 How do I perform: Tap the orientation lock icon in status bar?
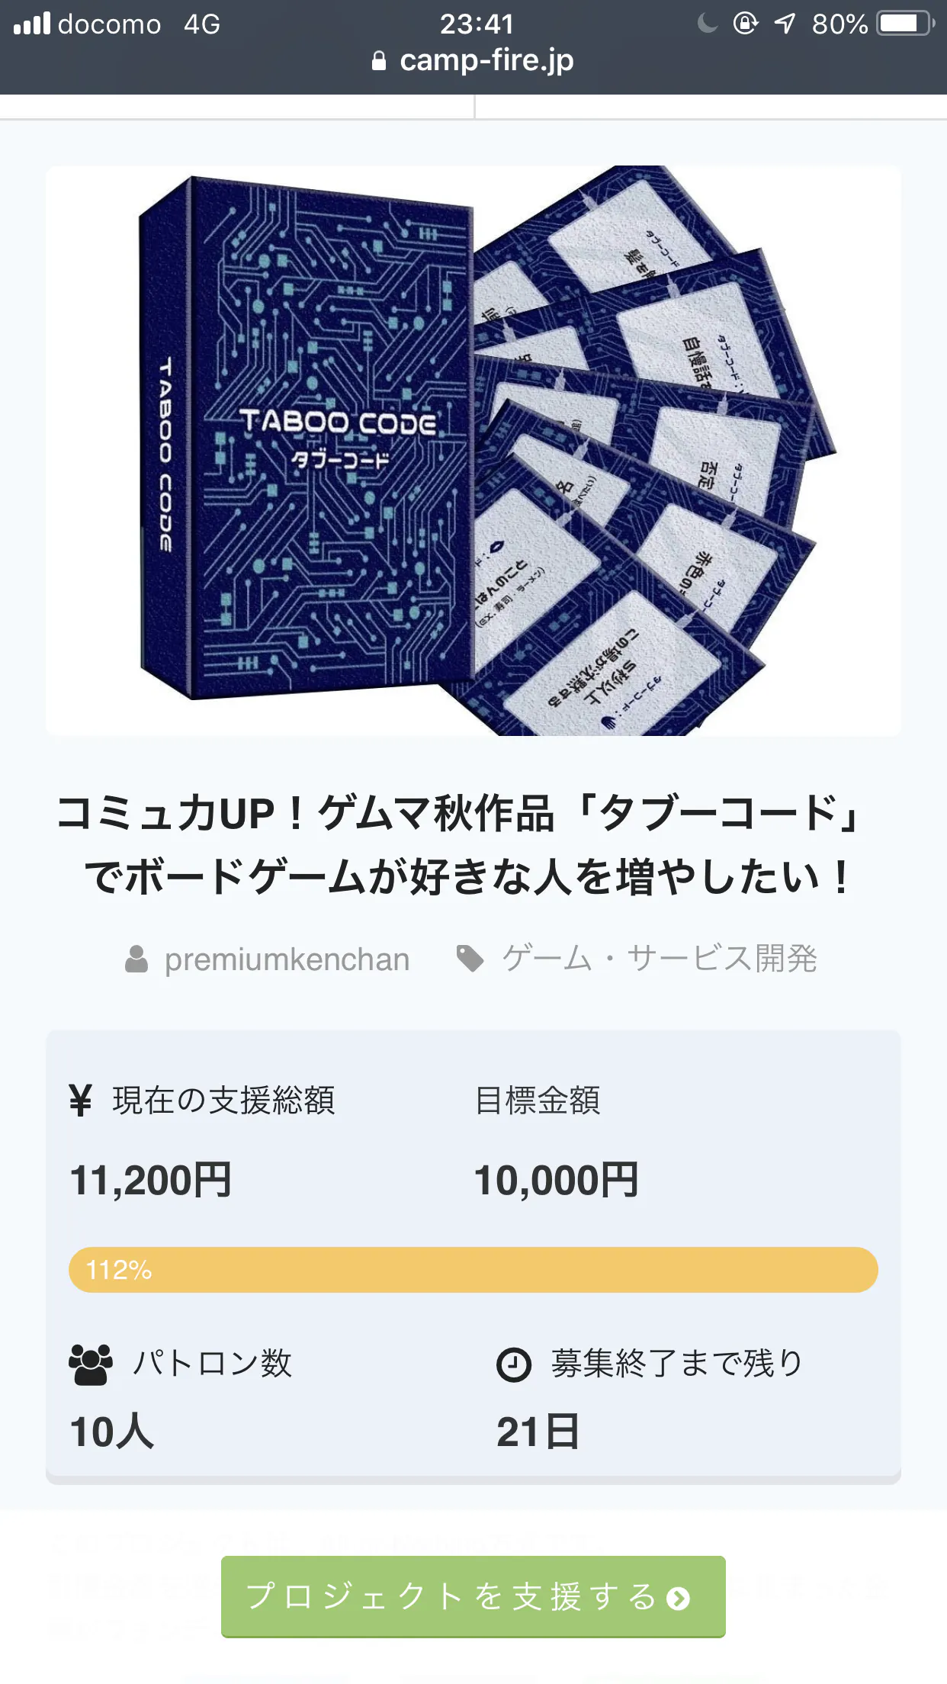click(745, 24)
